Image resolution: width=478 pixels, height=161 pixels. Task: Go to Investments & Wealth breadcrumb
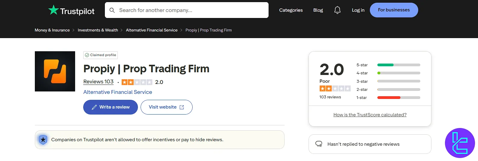[x=98, y=30]
